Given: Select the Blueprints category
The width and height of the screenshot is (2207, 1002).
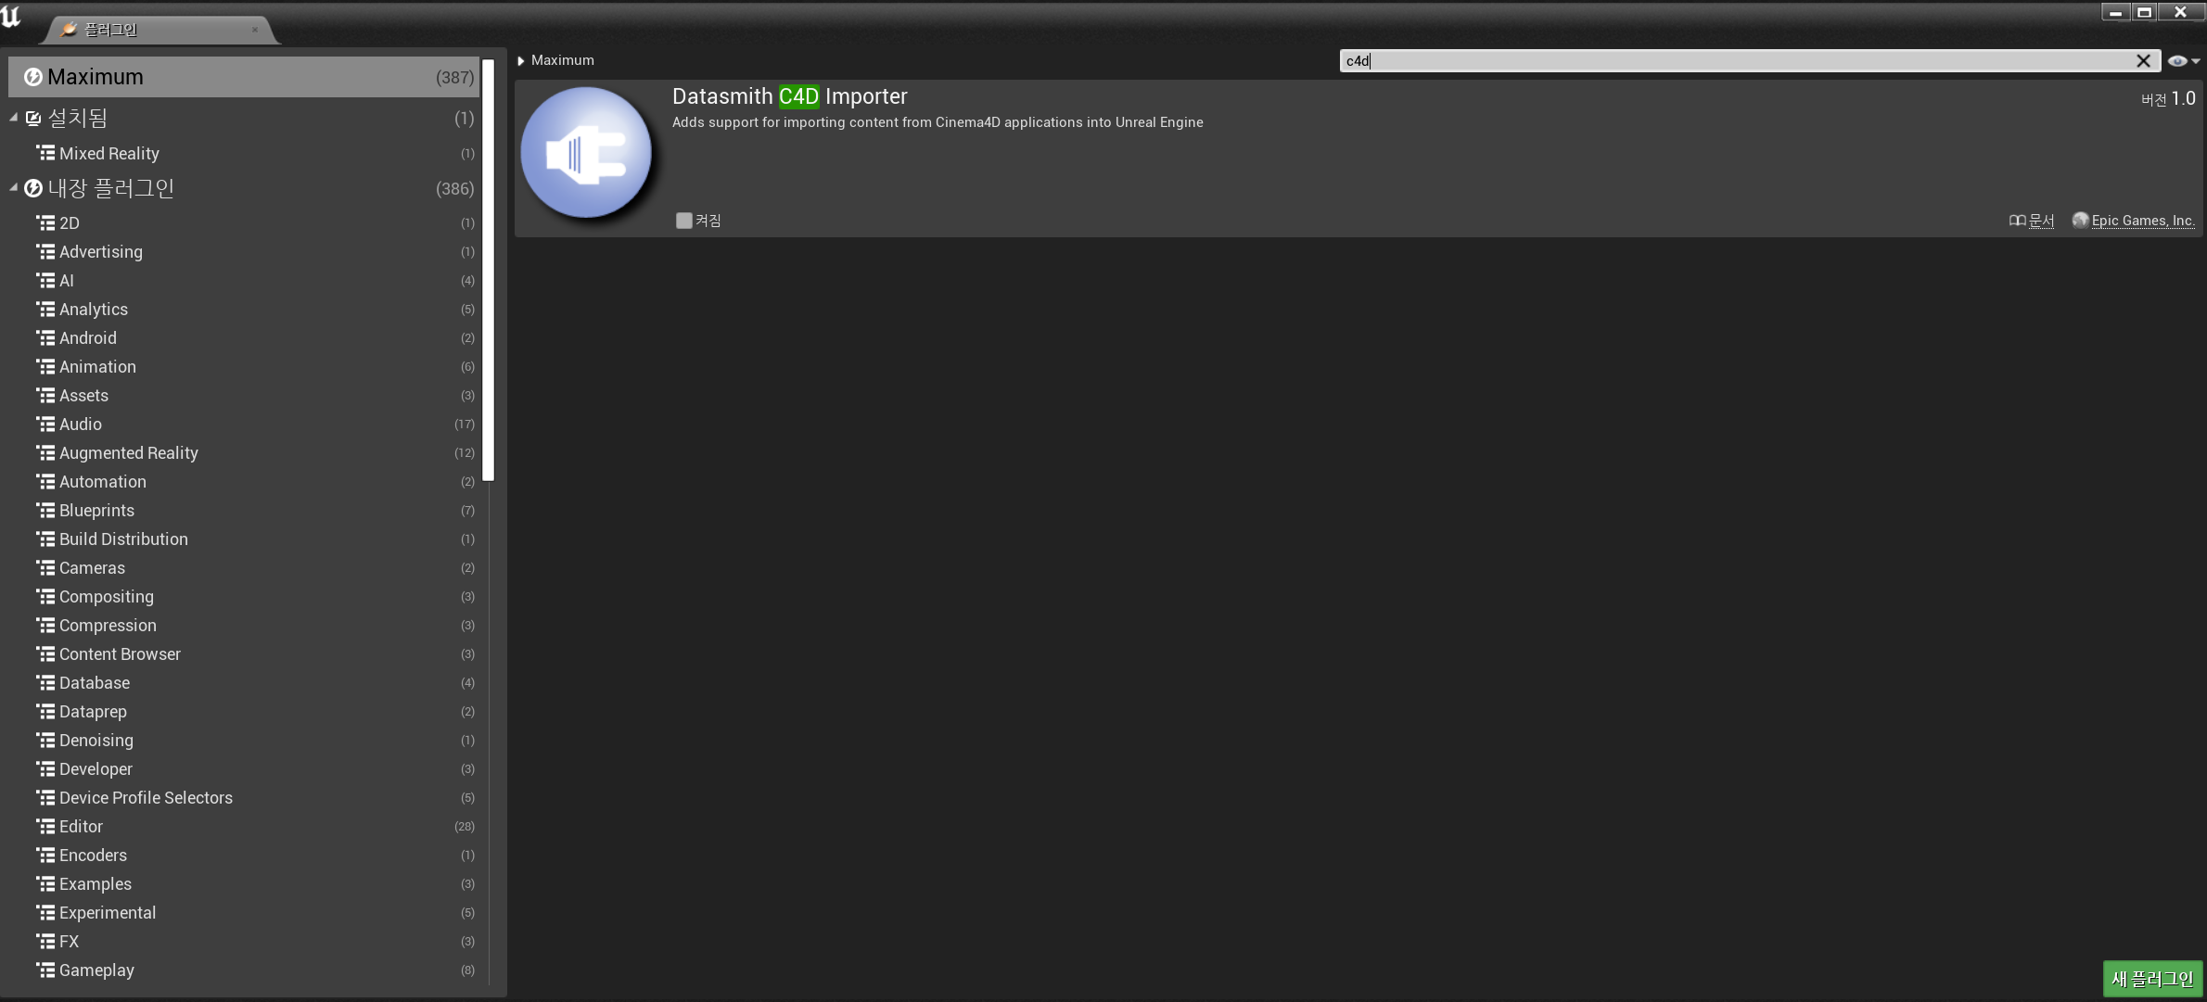Looking at the screenshot, I should click(x=244, y=511).
